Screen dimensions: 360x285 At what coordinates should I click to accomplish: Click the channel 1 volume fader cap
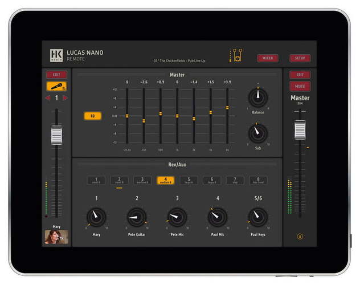56,135
